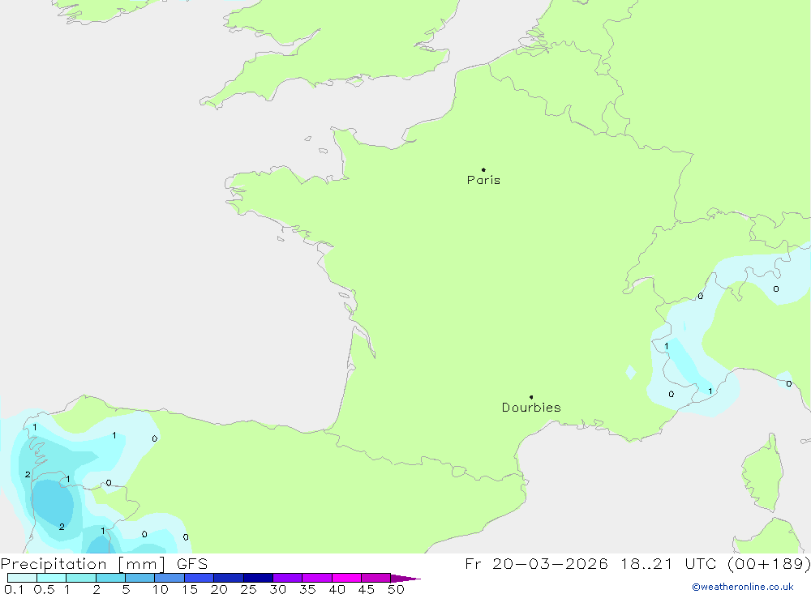Click the legend value '25'

click(x=248, y=589)
